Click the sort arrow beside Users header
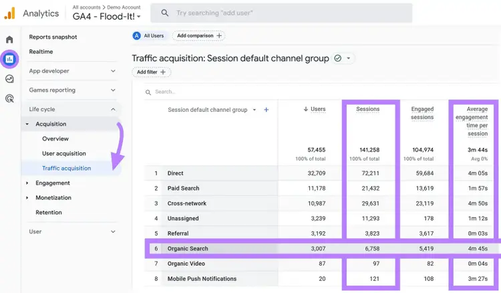This screenshot has width=501, height=293. tap(306, 109)
